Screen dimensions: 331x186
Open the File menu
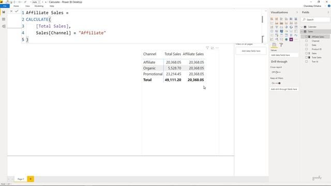pos(5,6)
